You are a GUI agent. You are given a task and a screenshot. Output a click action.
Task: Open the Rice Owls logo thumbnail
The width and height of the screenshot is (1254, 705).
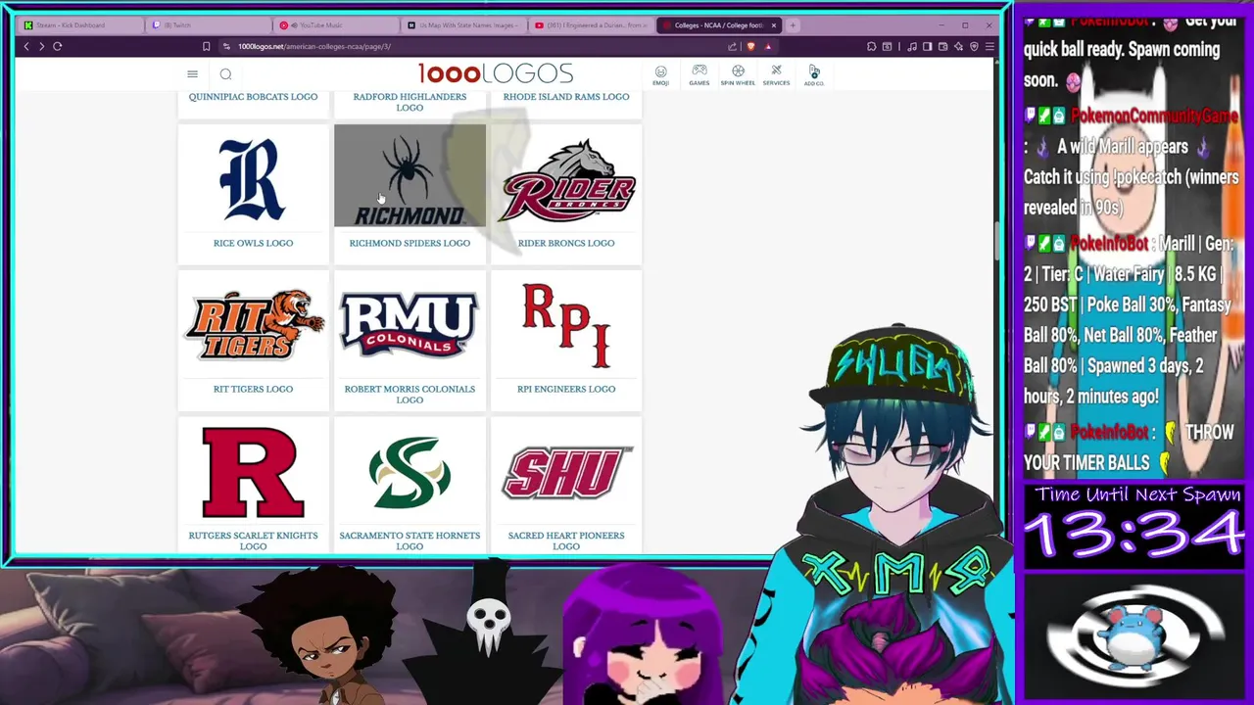(x=253, y=178)
